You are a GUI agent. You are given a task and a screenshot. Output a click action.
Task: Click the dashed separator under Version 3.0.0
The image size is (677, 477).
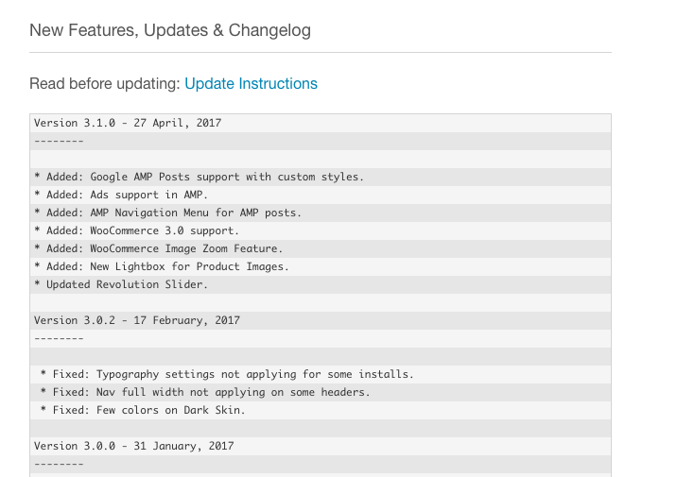59,464
